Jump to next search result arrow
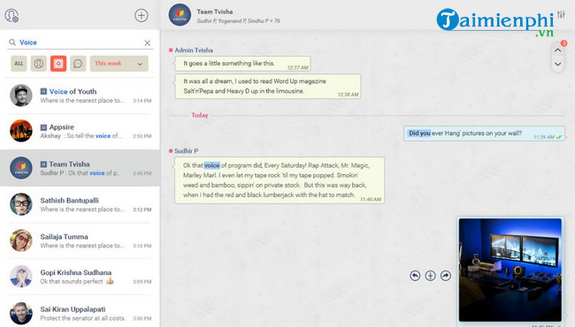 (558, 65)
